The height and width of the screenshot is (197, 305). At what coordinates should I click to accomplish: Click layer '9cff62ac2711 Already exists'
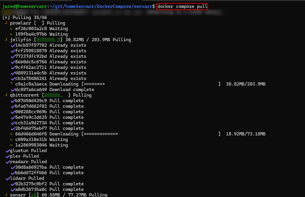pos(51,67)
